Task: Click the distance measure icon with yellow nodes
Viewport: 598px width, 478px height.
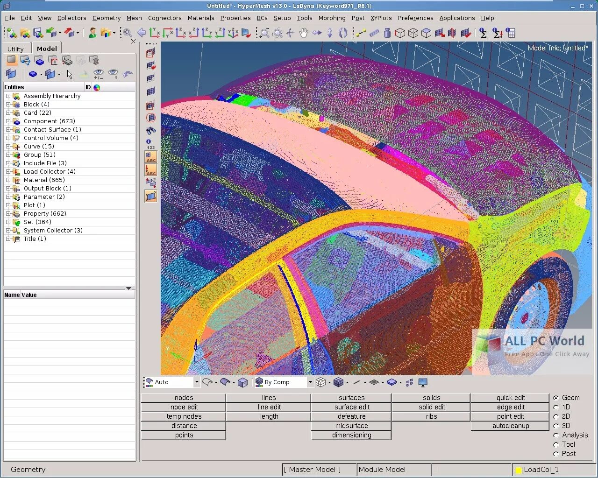Action: pyautogui.click(x=361, y=33)
